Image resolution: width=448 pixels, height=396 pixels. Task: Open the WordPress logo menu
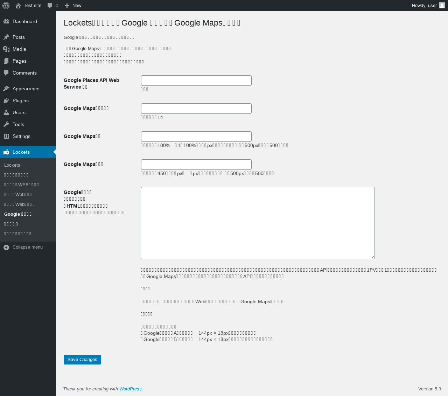pyautogui.click(x=6, y=6)
